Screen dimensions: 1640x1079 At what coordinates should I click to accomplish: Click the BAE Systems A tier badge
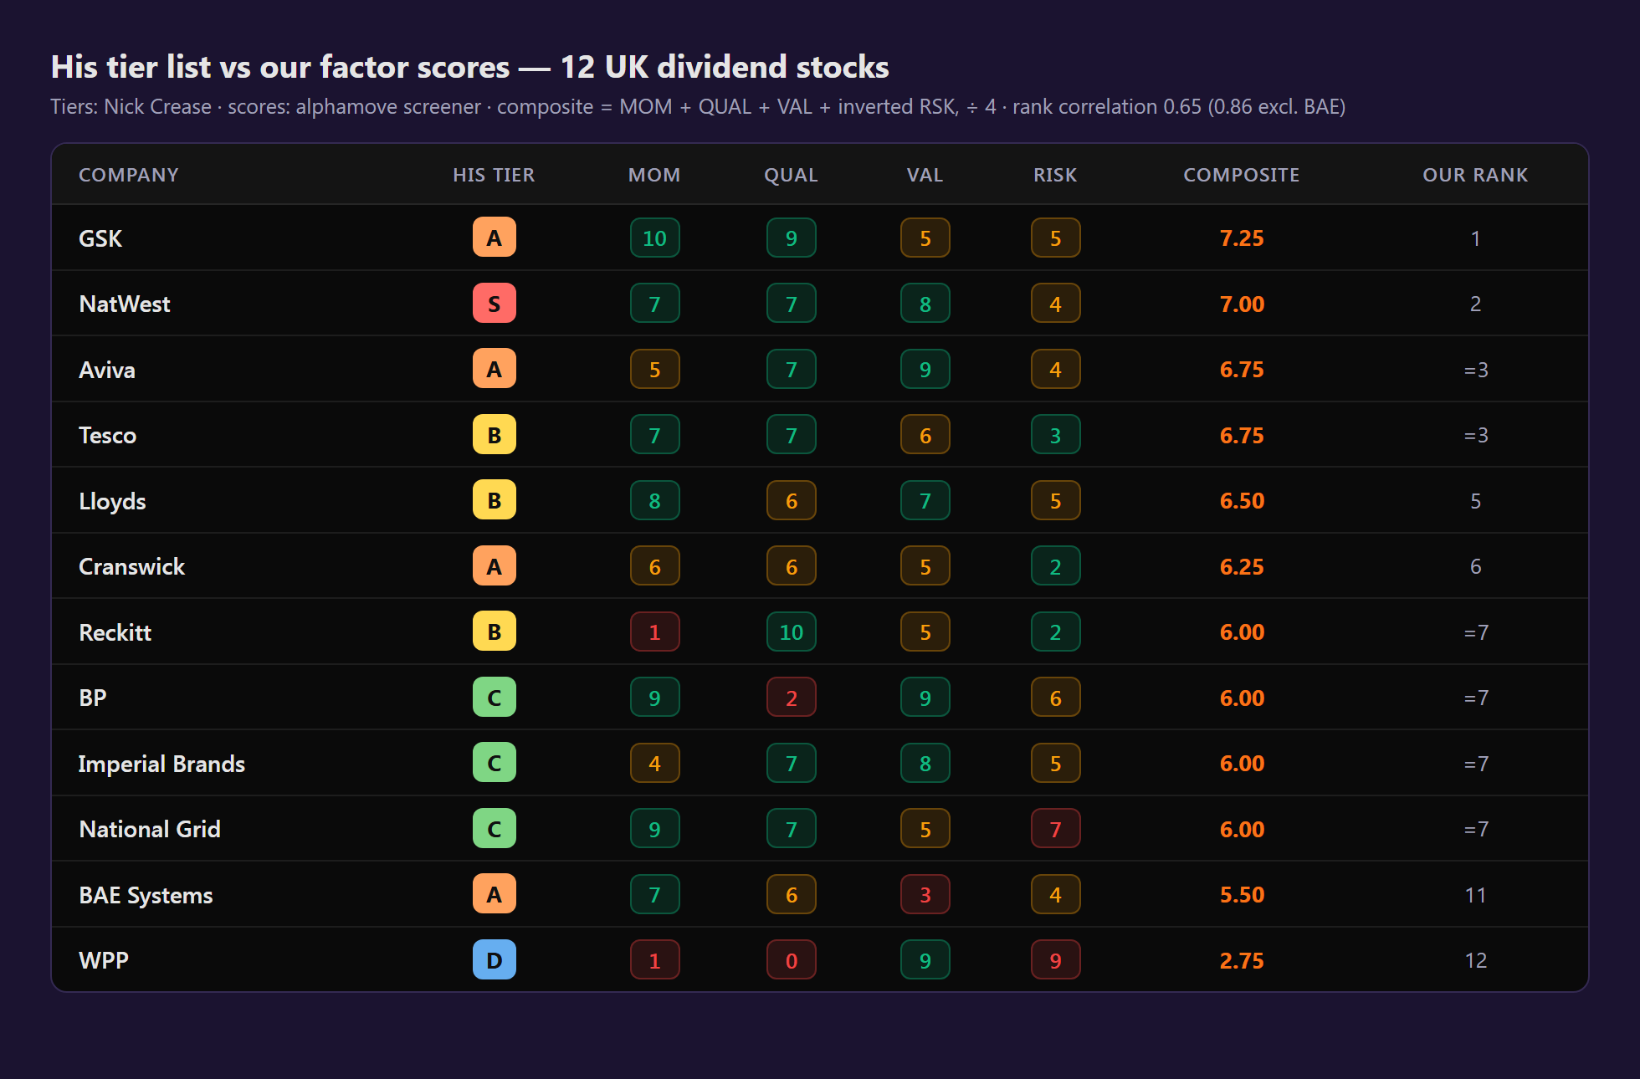(494, 894)
